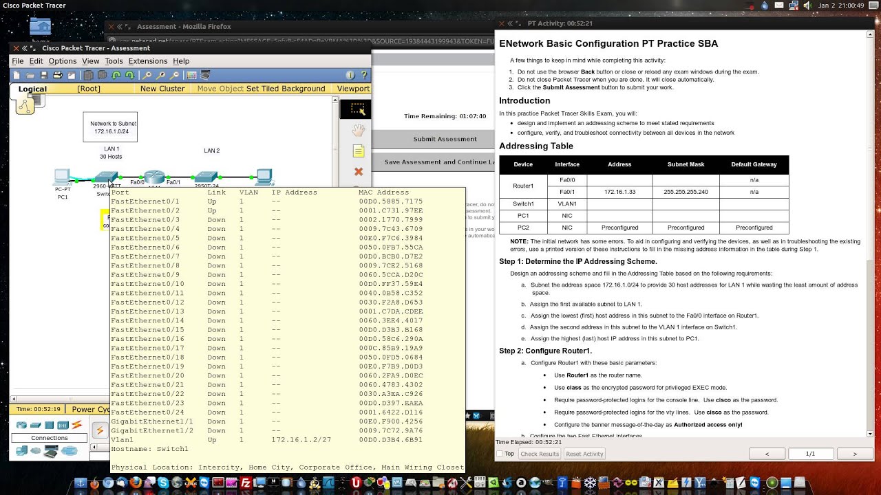Open the Options menu
The height and width of the screenshot is (495, 881).
[62, 61]
